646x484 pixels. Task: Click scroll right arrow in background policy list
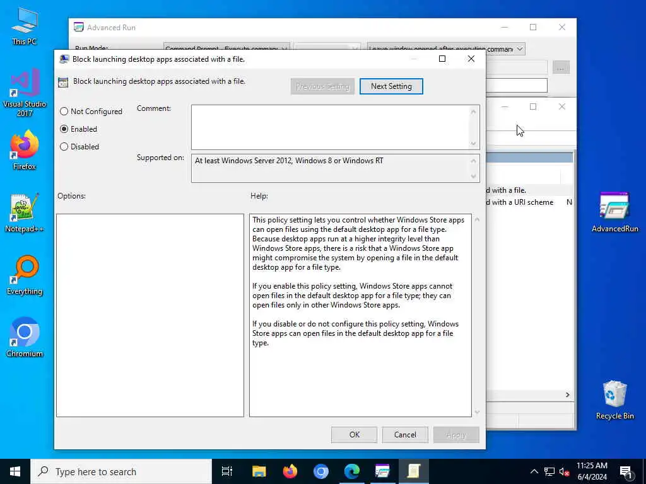pyautogui.click(x=567, y=395)
